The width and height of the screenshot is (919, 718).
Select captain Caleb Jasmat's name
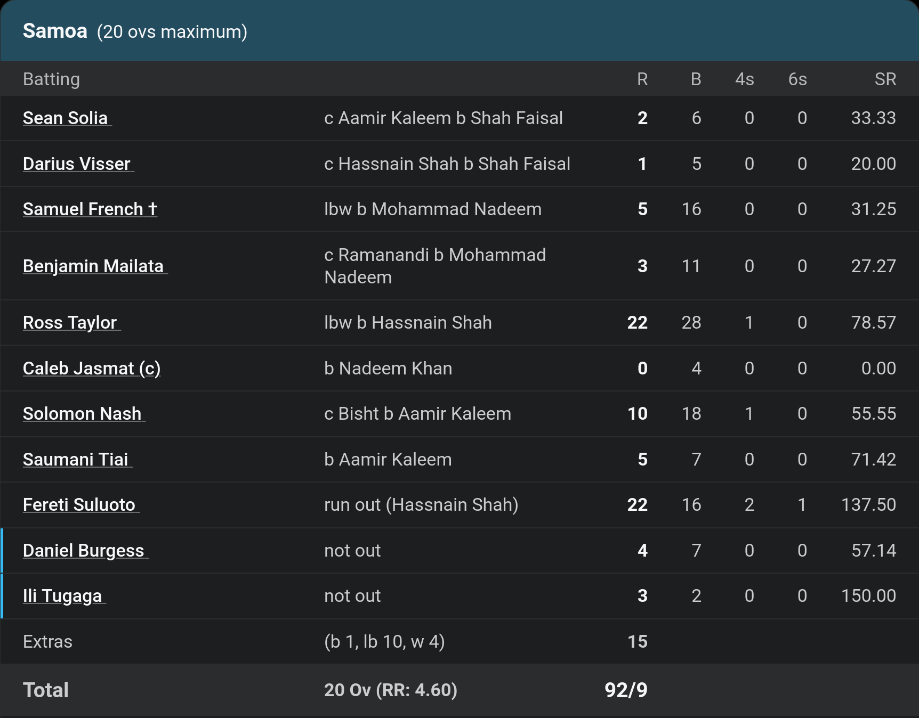(x=92, y=369)
